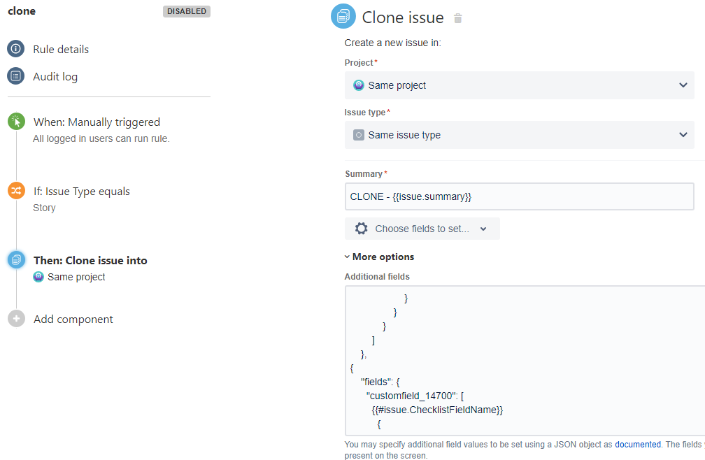Click the Rule details info icon
Screen dimensions: 705x460
coord(15,49)
